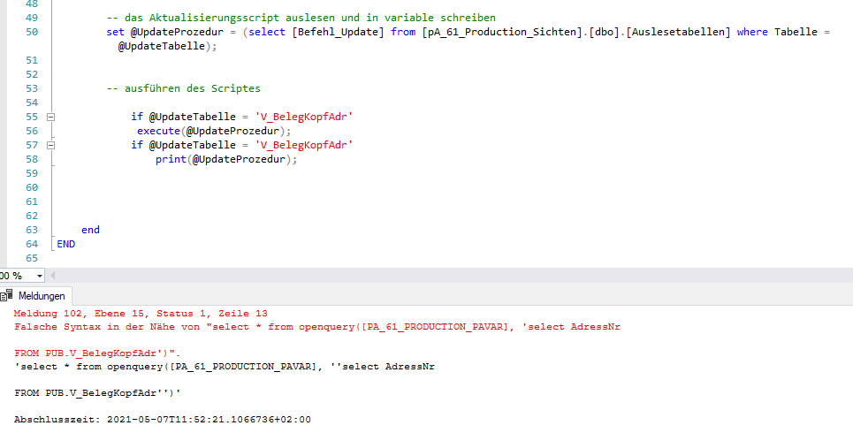
Task: Click 'V_BelegKopfAdr' string on line 55
Action: pyautogui.click(x=305, y=117)
